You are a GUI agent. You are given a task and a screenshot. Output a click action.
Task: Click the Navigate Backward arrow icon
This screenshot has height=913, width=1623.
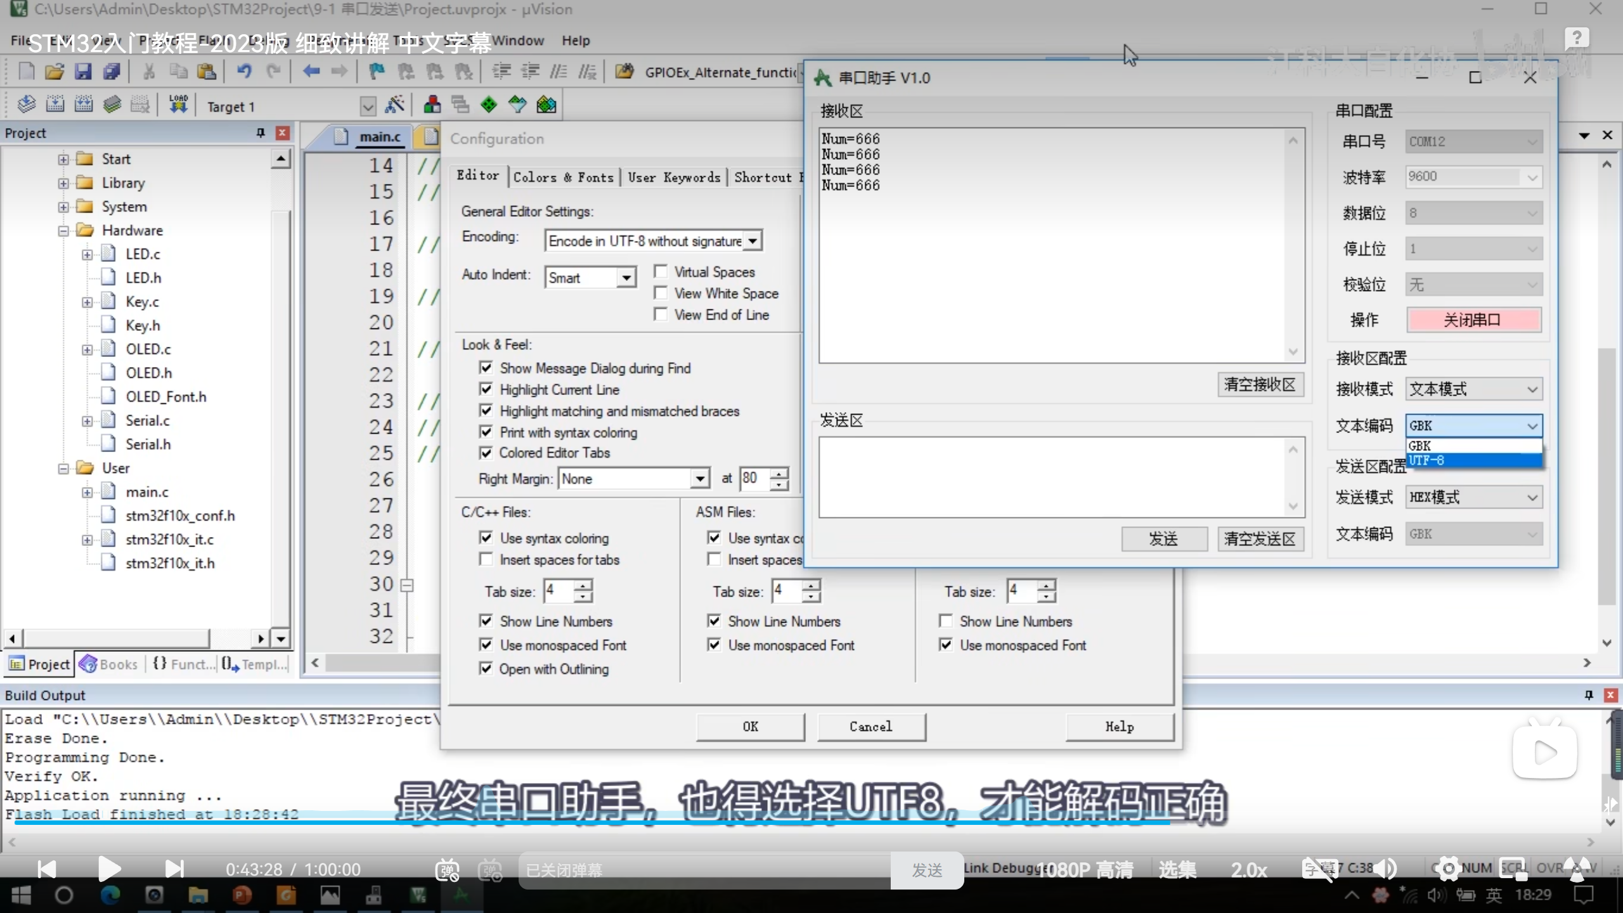pos(311,72)
